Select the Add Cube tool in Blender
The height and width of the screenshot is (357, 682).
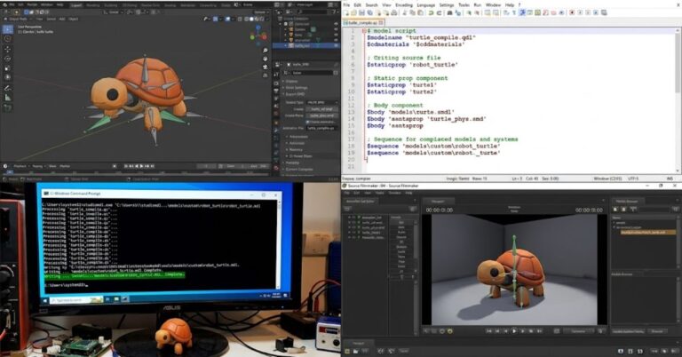pyautogui.click(x=8, y=107)
